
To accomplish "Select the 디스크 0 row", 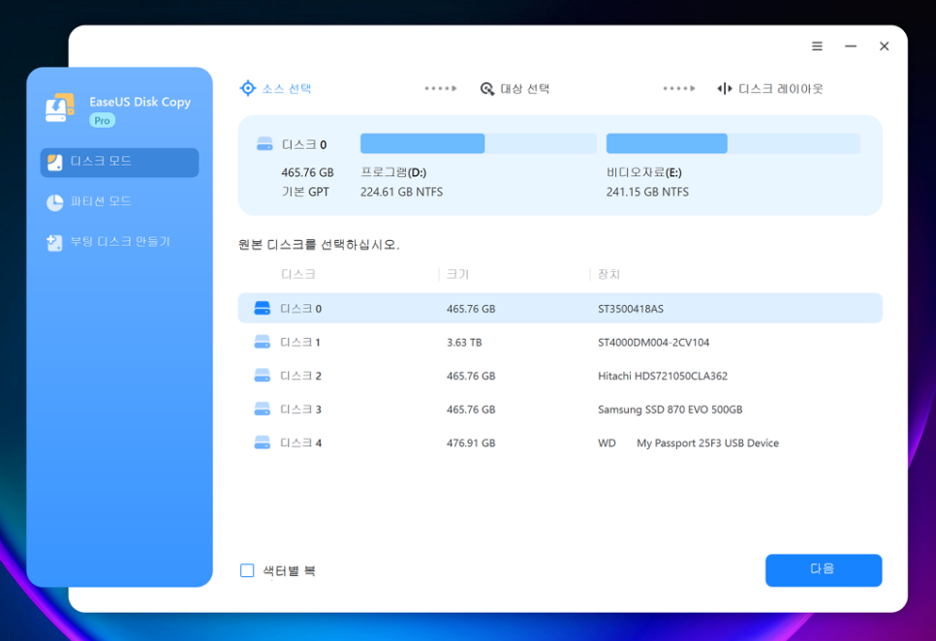I will 560,308.
